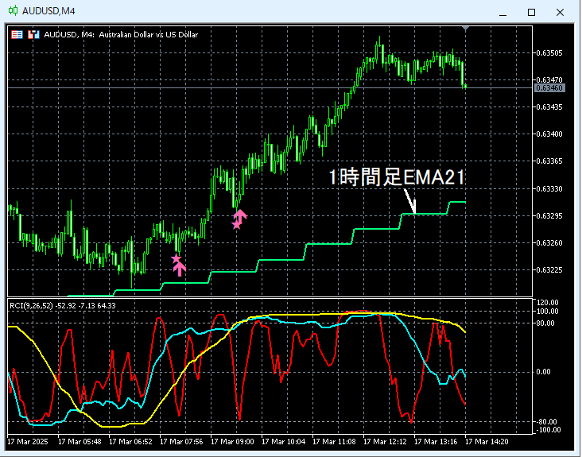
Task: Click the 17 Mar 09:00 time label
Action: [x=232, y=442]
